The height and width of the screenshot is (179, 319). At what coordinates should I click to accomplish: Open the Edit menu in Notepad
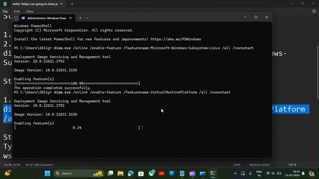click(x=17, y=11)
